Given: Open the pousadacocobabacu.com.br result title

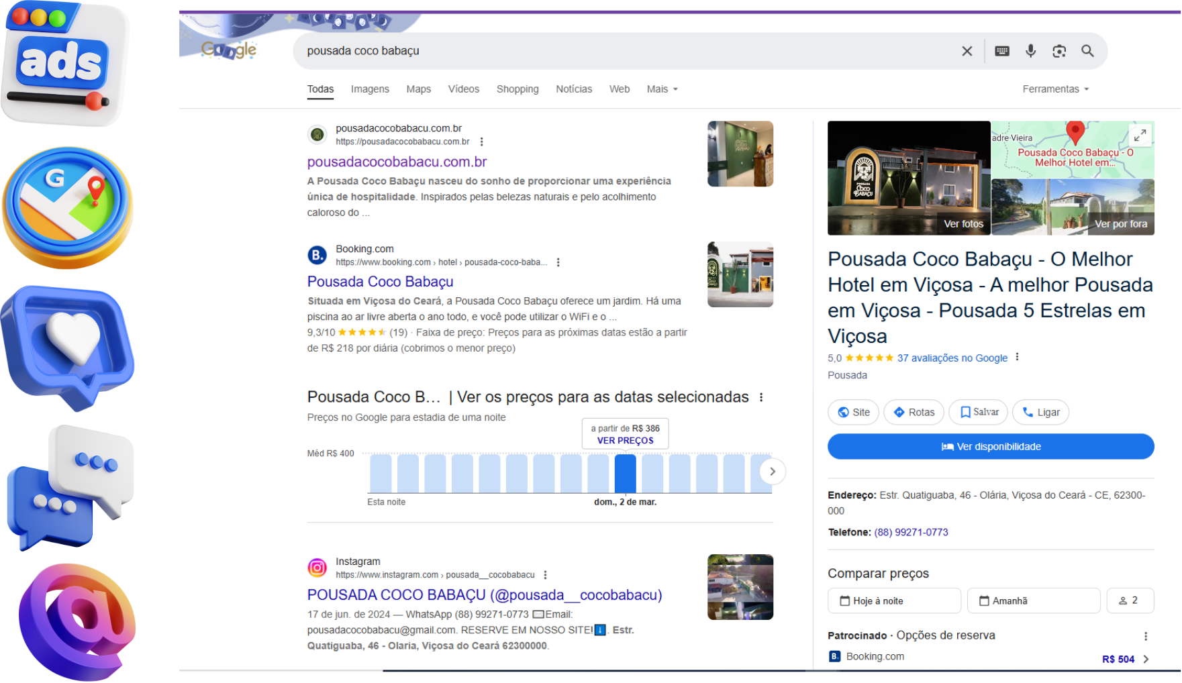Looking at the screenshot, I should click(397, 162).
